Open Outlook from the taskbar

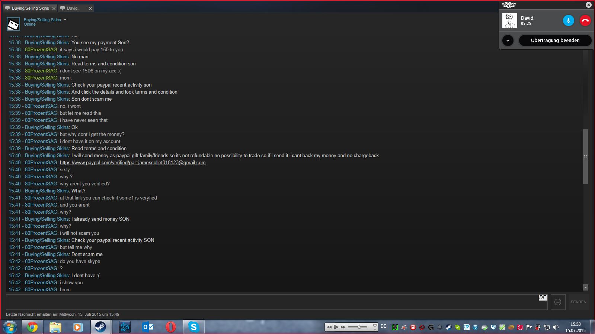(148, 327)
